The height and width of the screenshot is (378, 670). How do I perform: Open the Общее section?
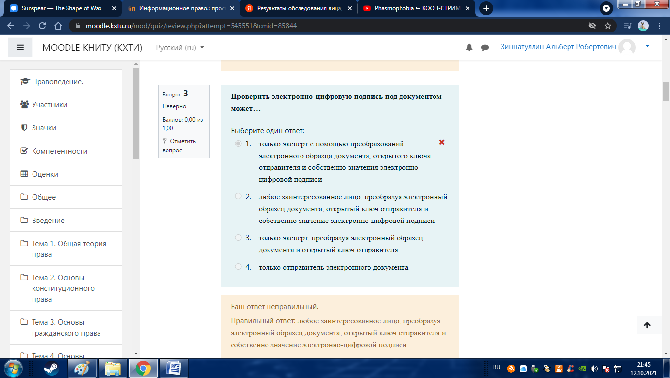coord(66,197)
